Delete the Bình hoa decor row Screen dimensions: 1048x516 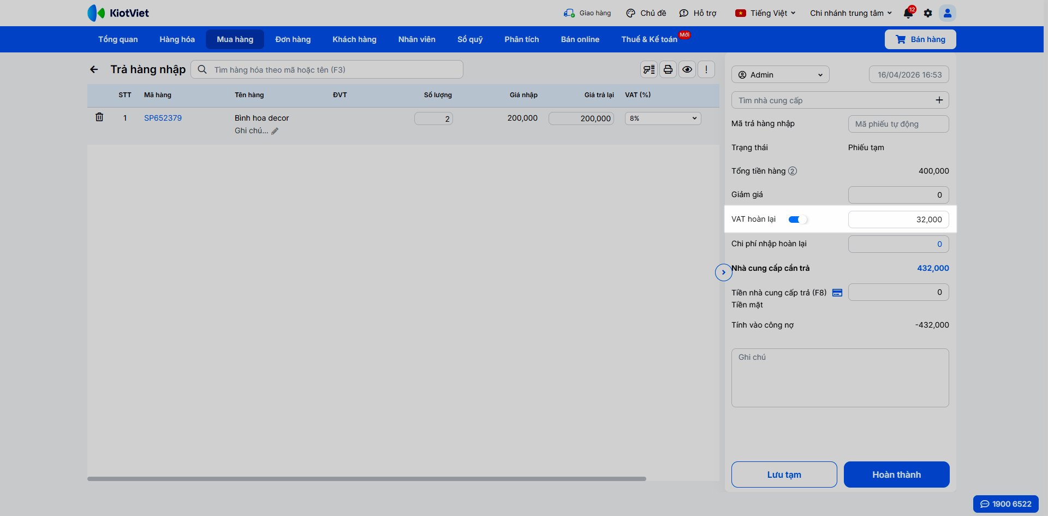(x=99, y=117)
